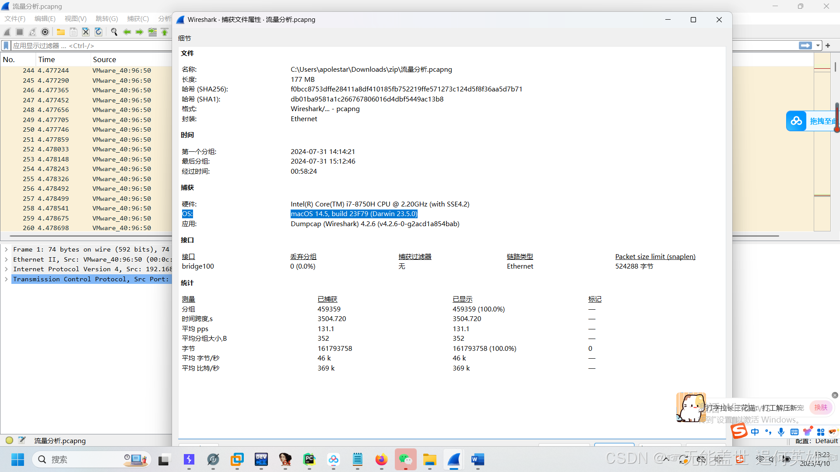The width and height of the screenshot is (840, 472).
Task: Click the apply filter blue arrow button
Action: tap(805, 45)
